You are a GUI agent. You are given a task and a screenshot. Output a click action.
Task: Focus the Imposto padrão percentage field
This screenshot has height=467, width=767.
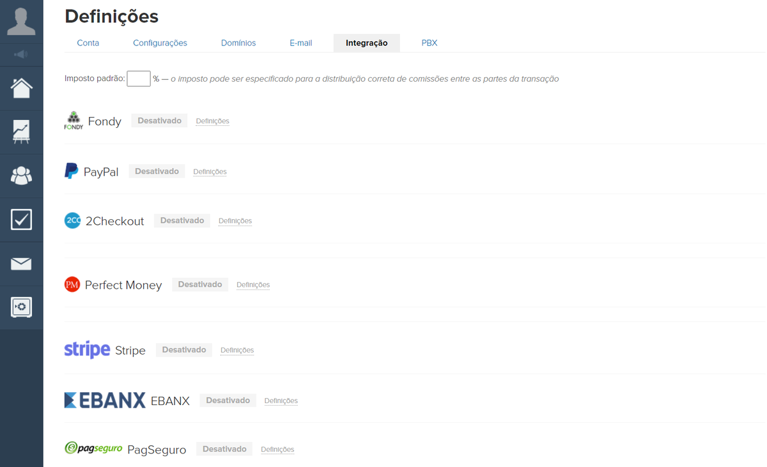point(139,79)
